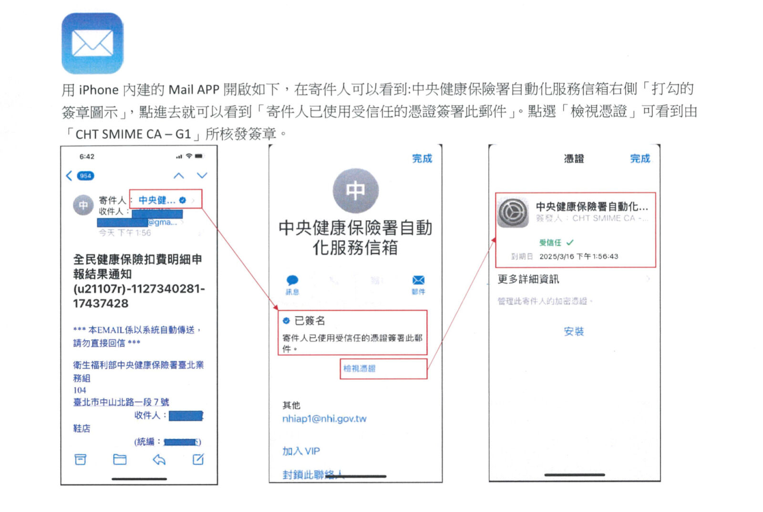Viewport: 763px width, 512px height.
Task: Tap the certificate name 中央健康保險署自動化…
Action: 592,207
